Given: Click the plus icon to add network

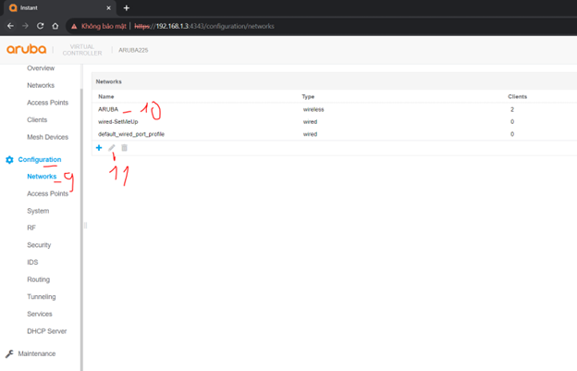Looking at the screenshot, I should 99,148.
